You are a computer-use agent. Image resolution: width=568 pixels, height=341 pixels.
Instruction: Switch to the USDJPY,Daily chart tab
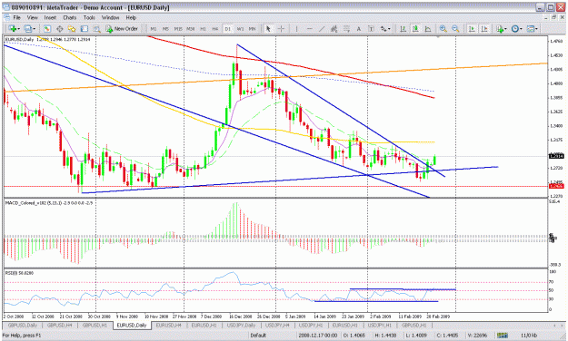pos(241,325)
